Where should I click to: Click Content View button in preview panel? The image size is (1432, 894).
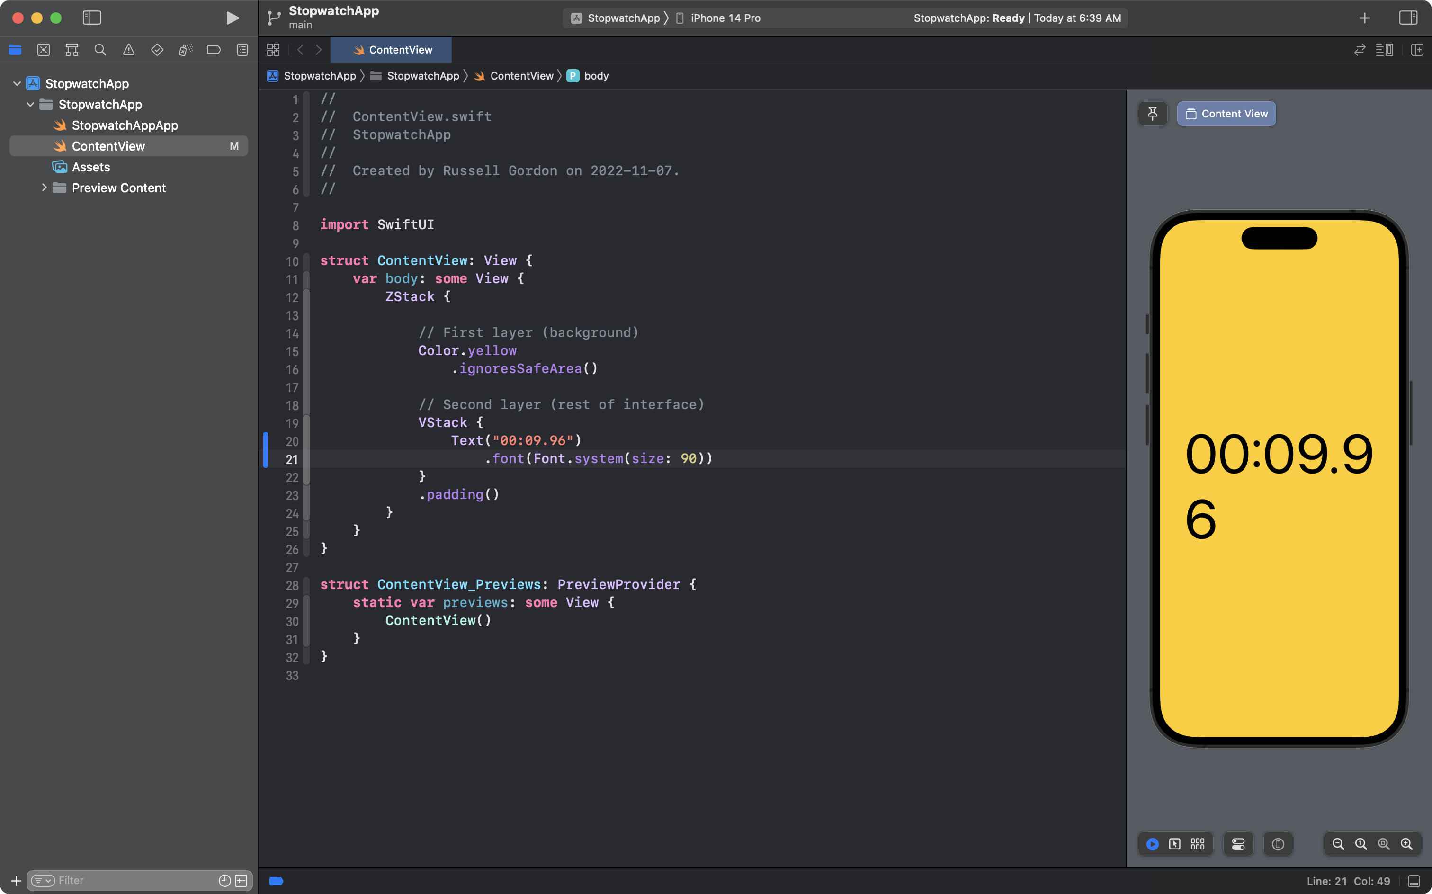pos(1227,113)
